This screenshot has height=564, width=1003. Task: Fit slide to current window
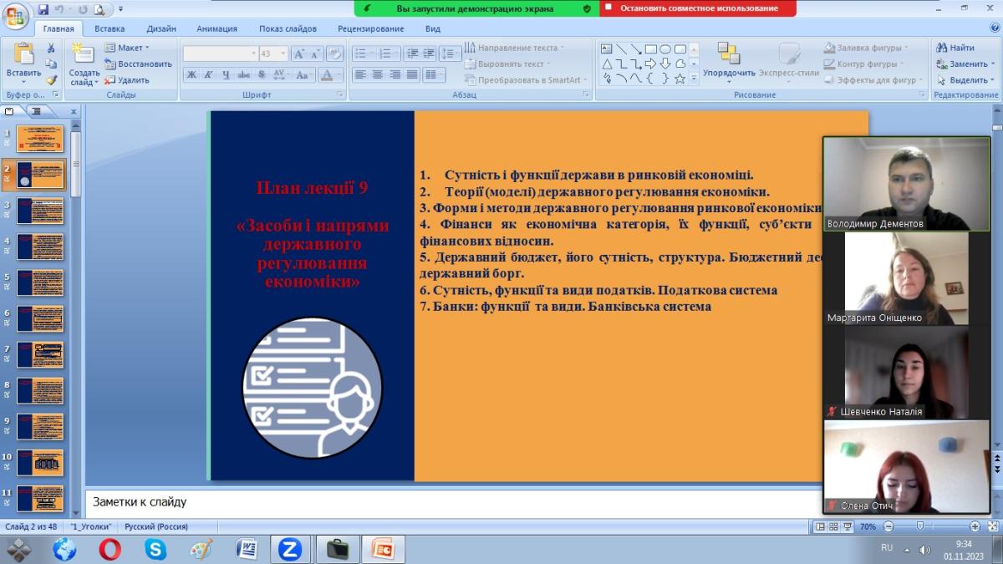pyautogui.click(x=992, y=526)
